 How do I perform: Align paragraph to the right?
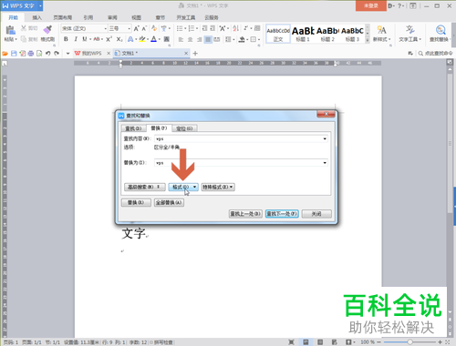point(199,39)
